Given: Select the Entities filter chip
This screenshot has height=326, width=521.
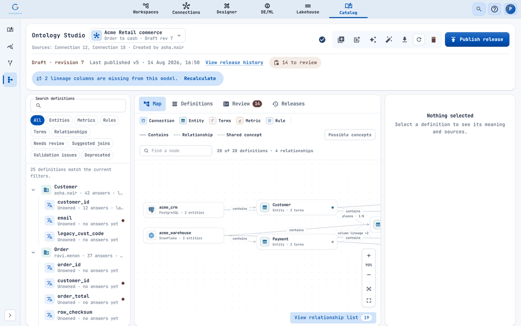Looking at the screenshot, I should (x=59, y=120).
